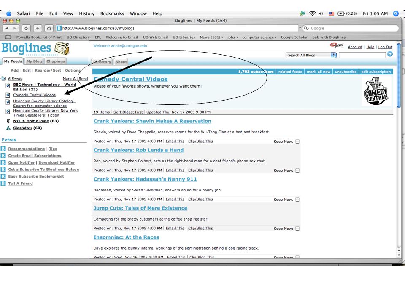Click the Bloglines logo
The width and height of the screenshot is (405, 303).
(35, 48)
